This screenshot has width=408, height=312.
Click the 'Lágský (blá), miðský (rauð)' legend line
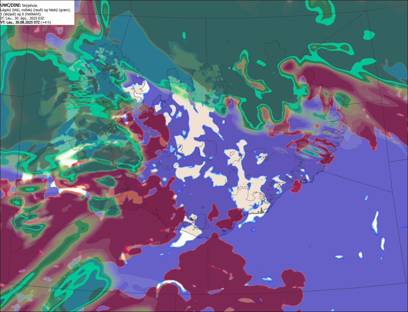coord(35,10)
